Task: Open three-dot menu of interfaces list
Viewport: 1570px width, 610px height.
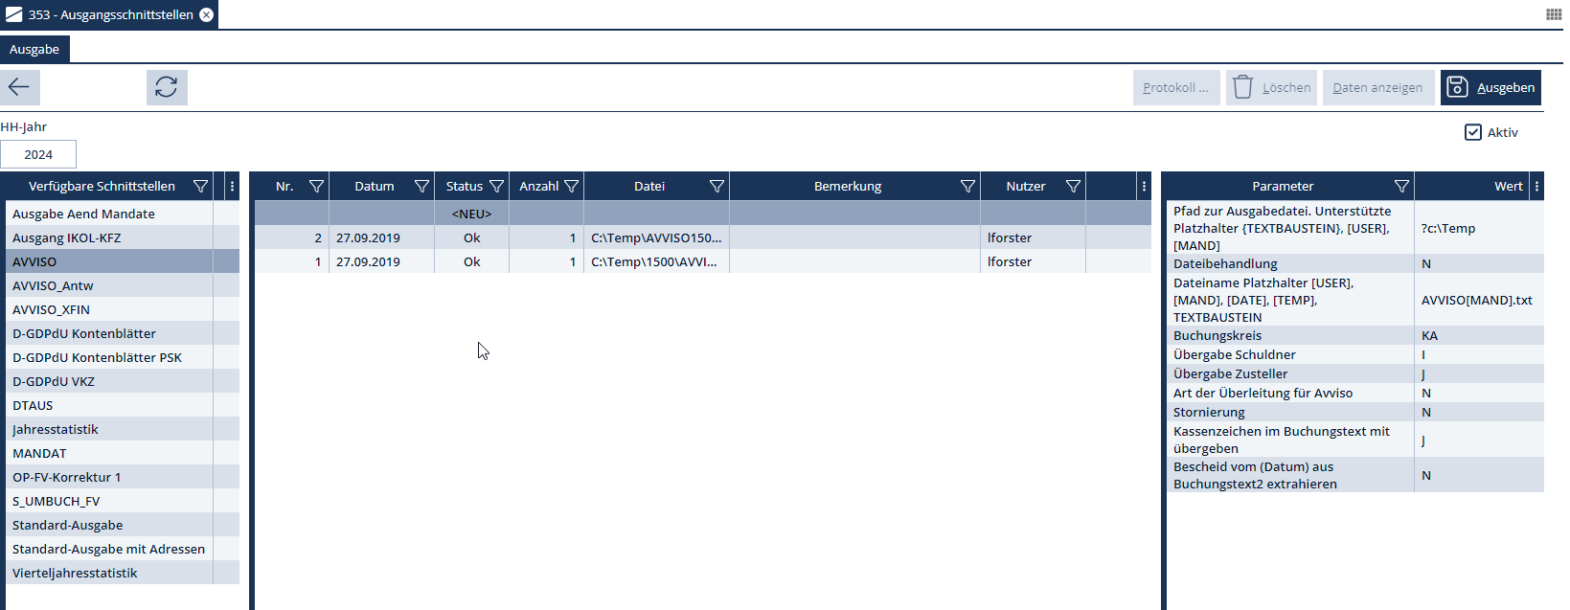Action: click(x=232, y=187)
